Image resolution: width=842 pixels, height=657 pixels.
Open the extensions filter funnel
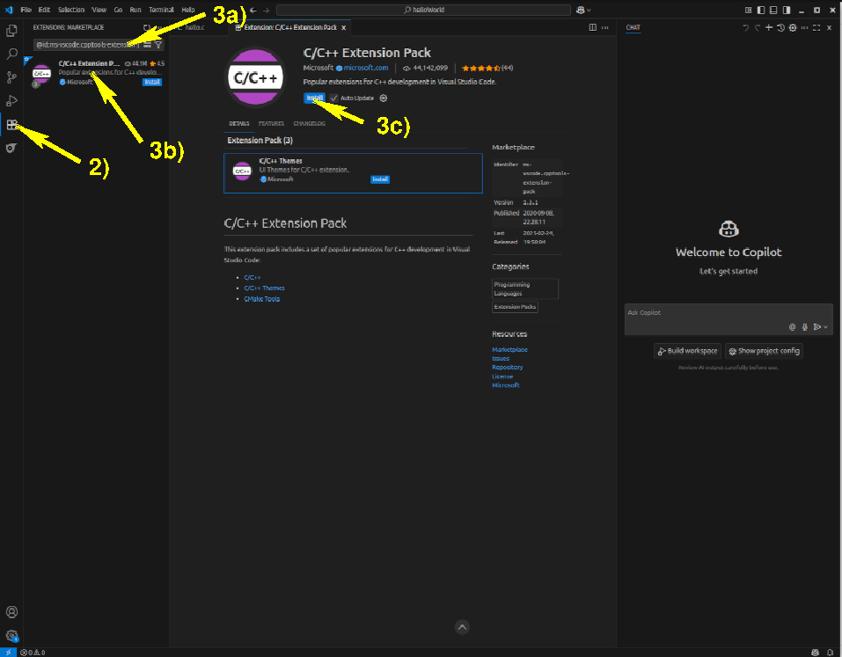click(x=158, y=45)
